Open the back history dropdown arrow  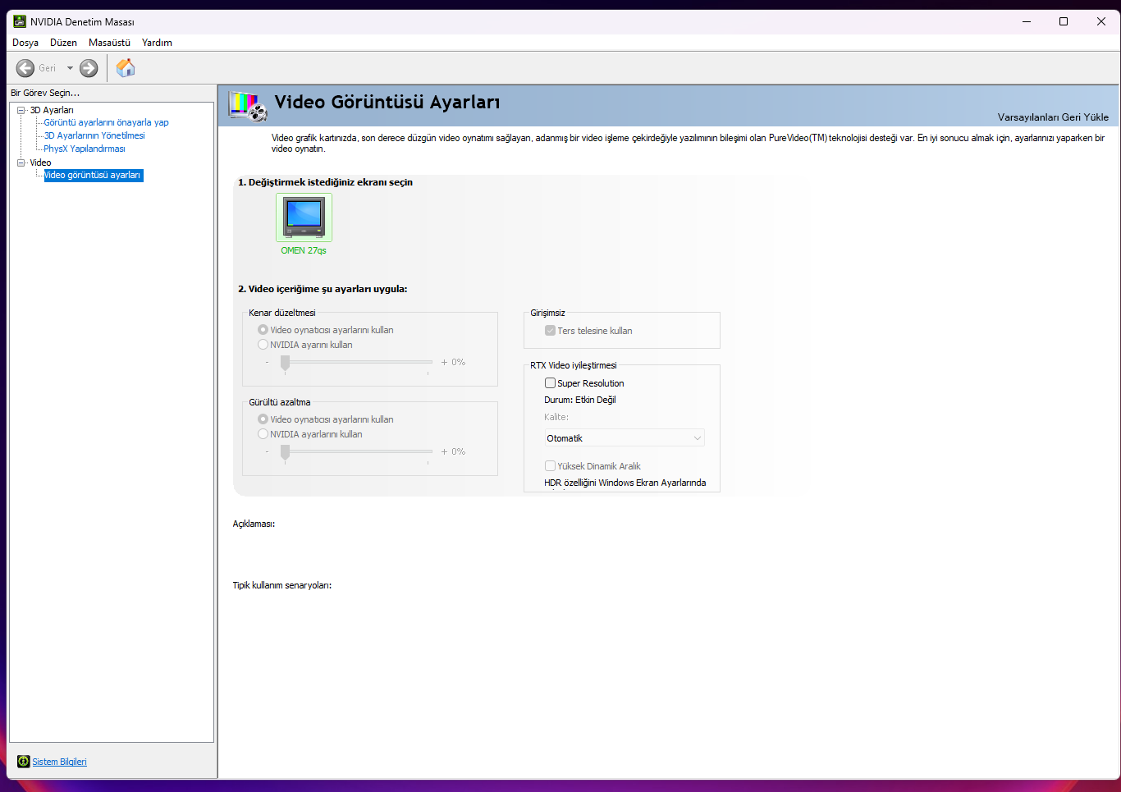tap(70, 68)
